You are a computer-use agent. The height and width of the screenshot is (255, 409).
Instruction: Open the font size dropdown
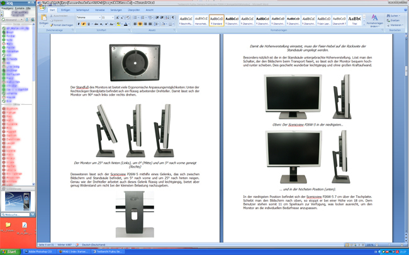pyautogui.click(x=113, y=18)
